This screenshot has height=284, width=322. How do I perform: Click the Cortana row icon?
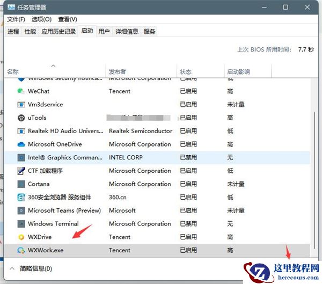(x=21, y=184)
